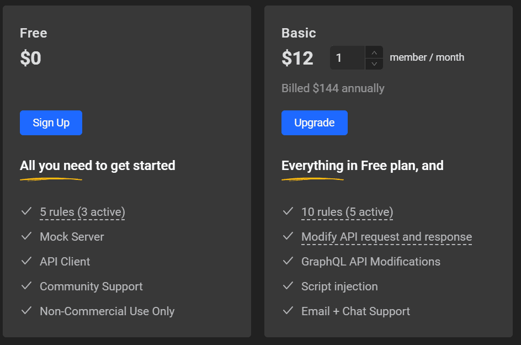
Task: Click the Free plan heading
Action: (x=33, y=33)
